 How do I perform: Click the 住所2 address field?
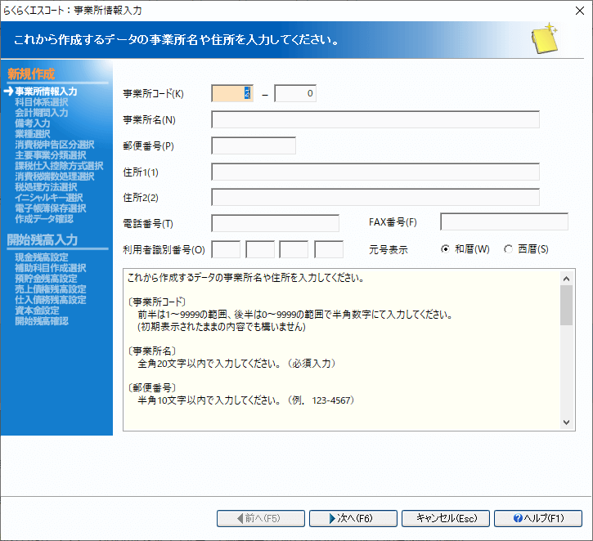point(375,197)
